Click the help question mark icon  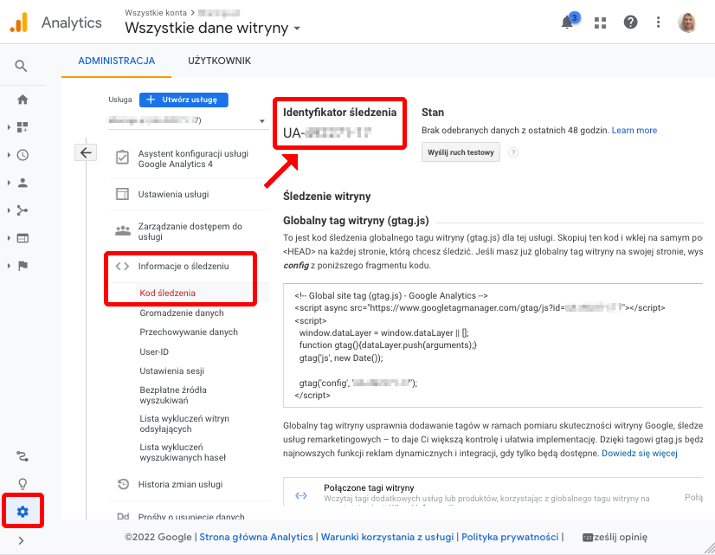[x=630, y=23]
